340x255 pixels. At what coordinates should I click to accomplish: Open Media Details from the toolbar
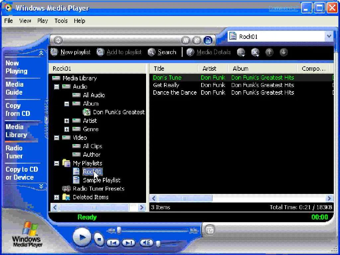[209, 52]
